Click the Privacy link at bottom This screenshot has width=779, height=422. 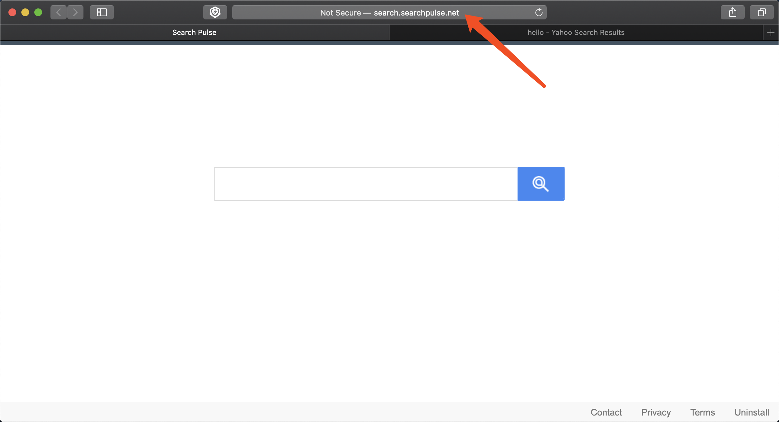(x=656, y=411)
